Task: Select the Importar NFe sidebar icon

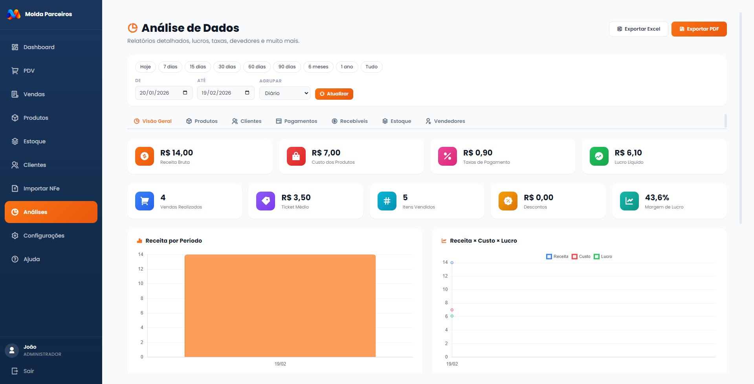Action: pyautogui.click(x=15, y=188)
